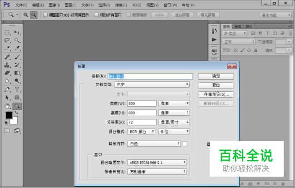Click the 存储预设(S)... button
This screenshot has height=188, width=295.
[x=216, y=94]
